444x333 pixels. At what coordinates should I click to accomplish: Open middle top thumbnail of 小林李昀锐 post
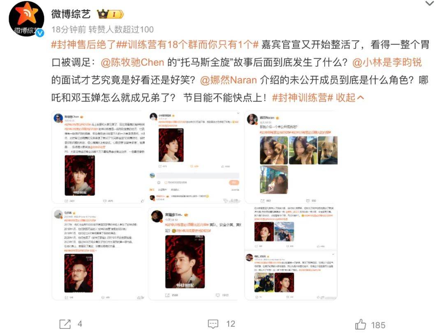194,157
